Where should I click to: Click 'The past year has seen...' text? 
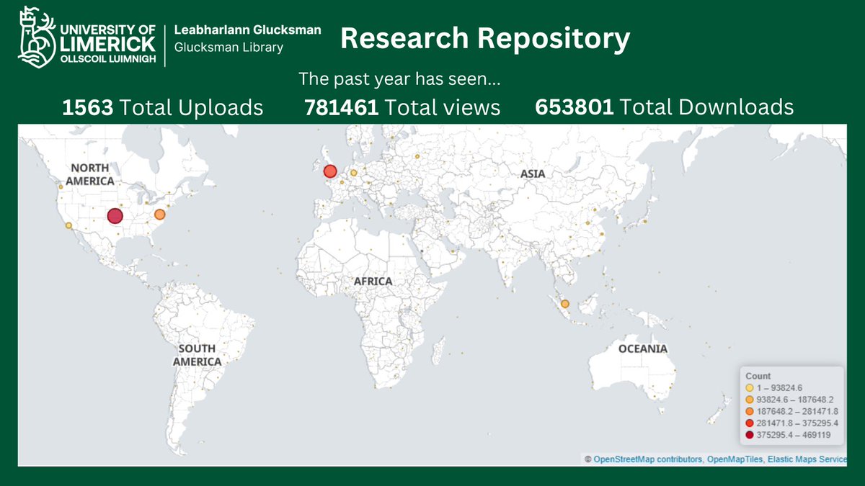(400, 79)
